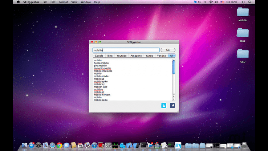Click into the keyword search field
The width and height of the screenshot is (268, 151).
tap(126, 50)
